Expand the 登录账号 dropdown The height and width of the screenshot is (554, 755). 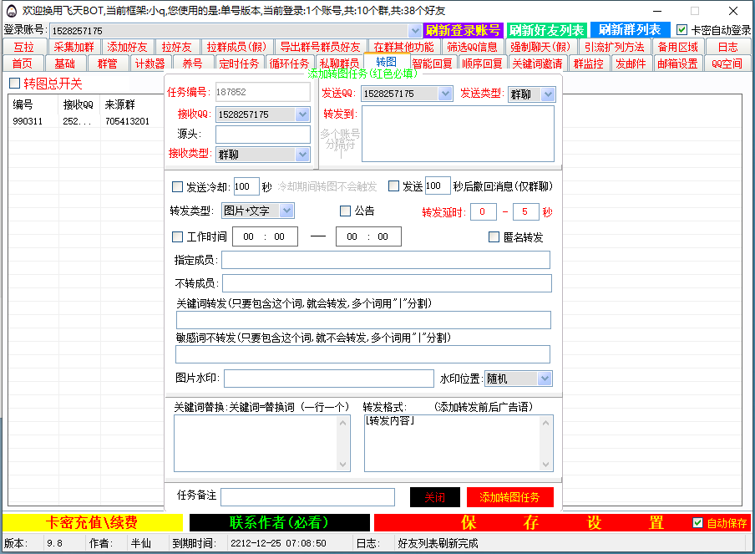(x=414, y=28)
